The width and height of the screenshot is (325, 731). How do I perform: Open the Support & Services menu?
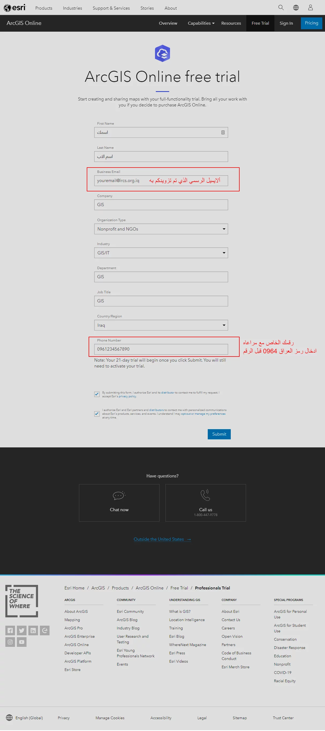click(x=111, y=8)
